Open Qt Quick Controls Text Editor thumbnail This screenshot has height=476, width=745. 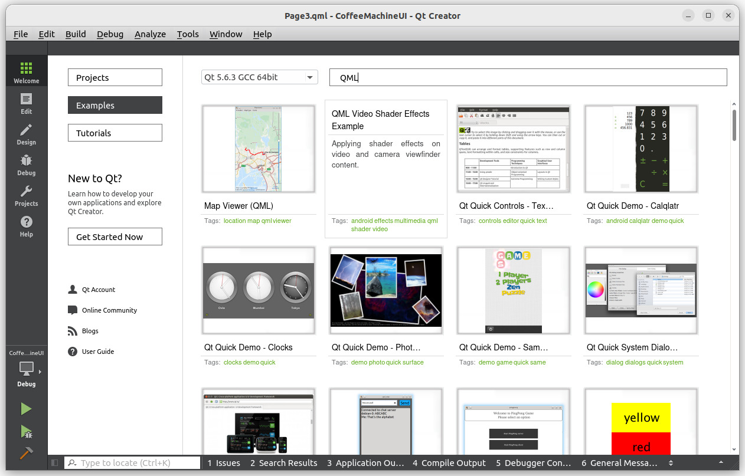pyautogui.click(x=514, y=149)
